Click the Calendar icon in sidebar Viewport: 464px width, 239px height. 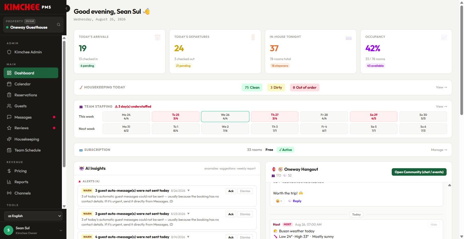tap(9, 84)
